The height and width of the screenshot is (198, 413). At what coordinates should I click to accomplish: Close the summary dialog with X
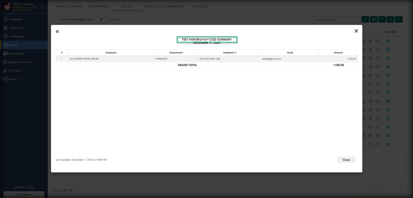pos(356,31)
